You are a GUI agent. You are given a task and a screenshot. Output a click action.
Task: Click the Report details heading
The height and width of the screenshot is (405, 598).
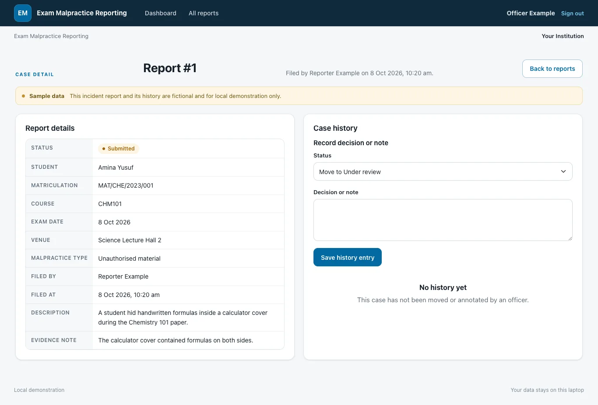pos(50,128)
